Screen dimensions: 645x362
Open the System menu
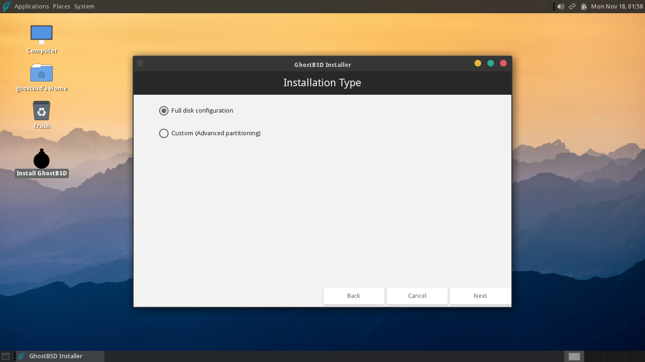(x=84, y=6)
